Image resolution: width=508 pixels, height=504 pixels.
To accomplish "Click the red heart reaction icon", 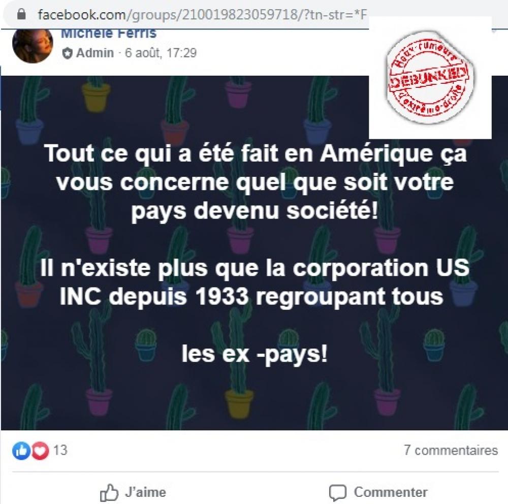I will (40, 451).
